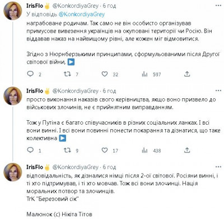Open the replied-to @KonkordiyaGrey mention link
This screenshot has height=219, width=224.
(82, 15)
